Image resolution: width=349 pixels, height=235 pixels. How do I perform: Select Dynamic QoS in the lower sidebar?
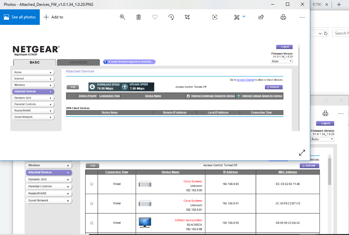pos(49,179)
